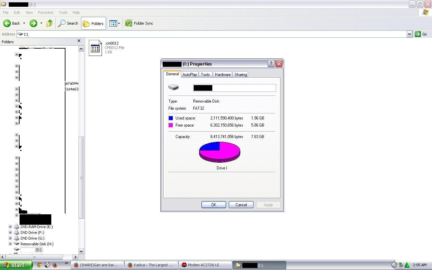Viewport: 432px width, 270px height.
Task: Open the Favorites menu
Action: pos(46,12)
